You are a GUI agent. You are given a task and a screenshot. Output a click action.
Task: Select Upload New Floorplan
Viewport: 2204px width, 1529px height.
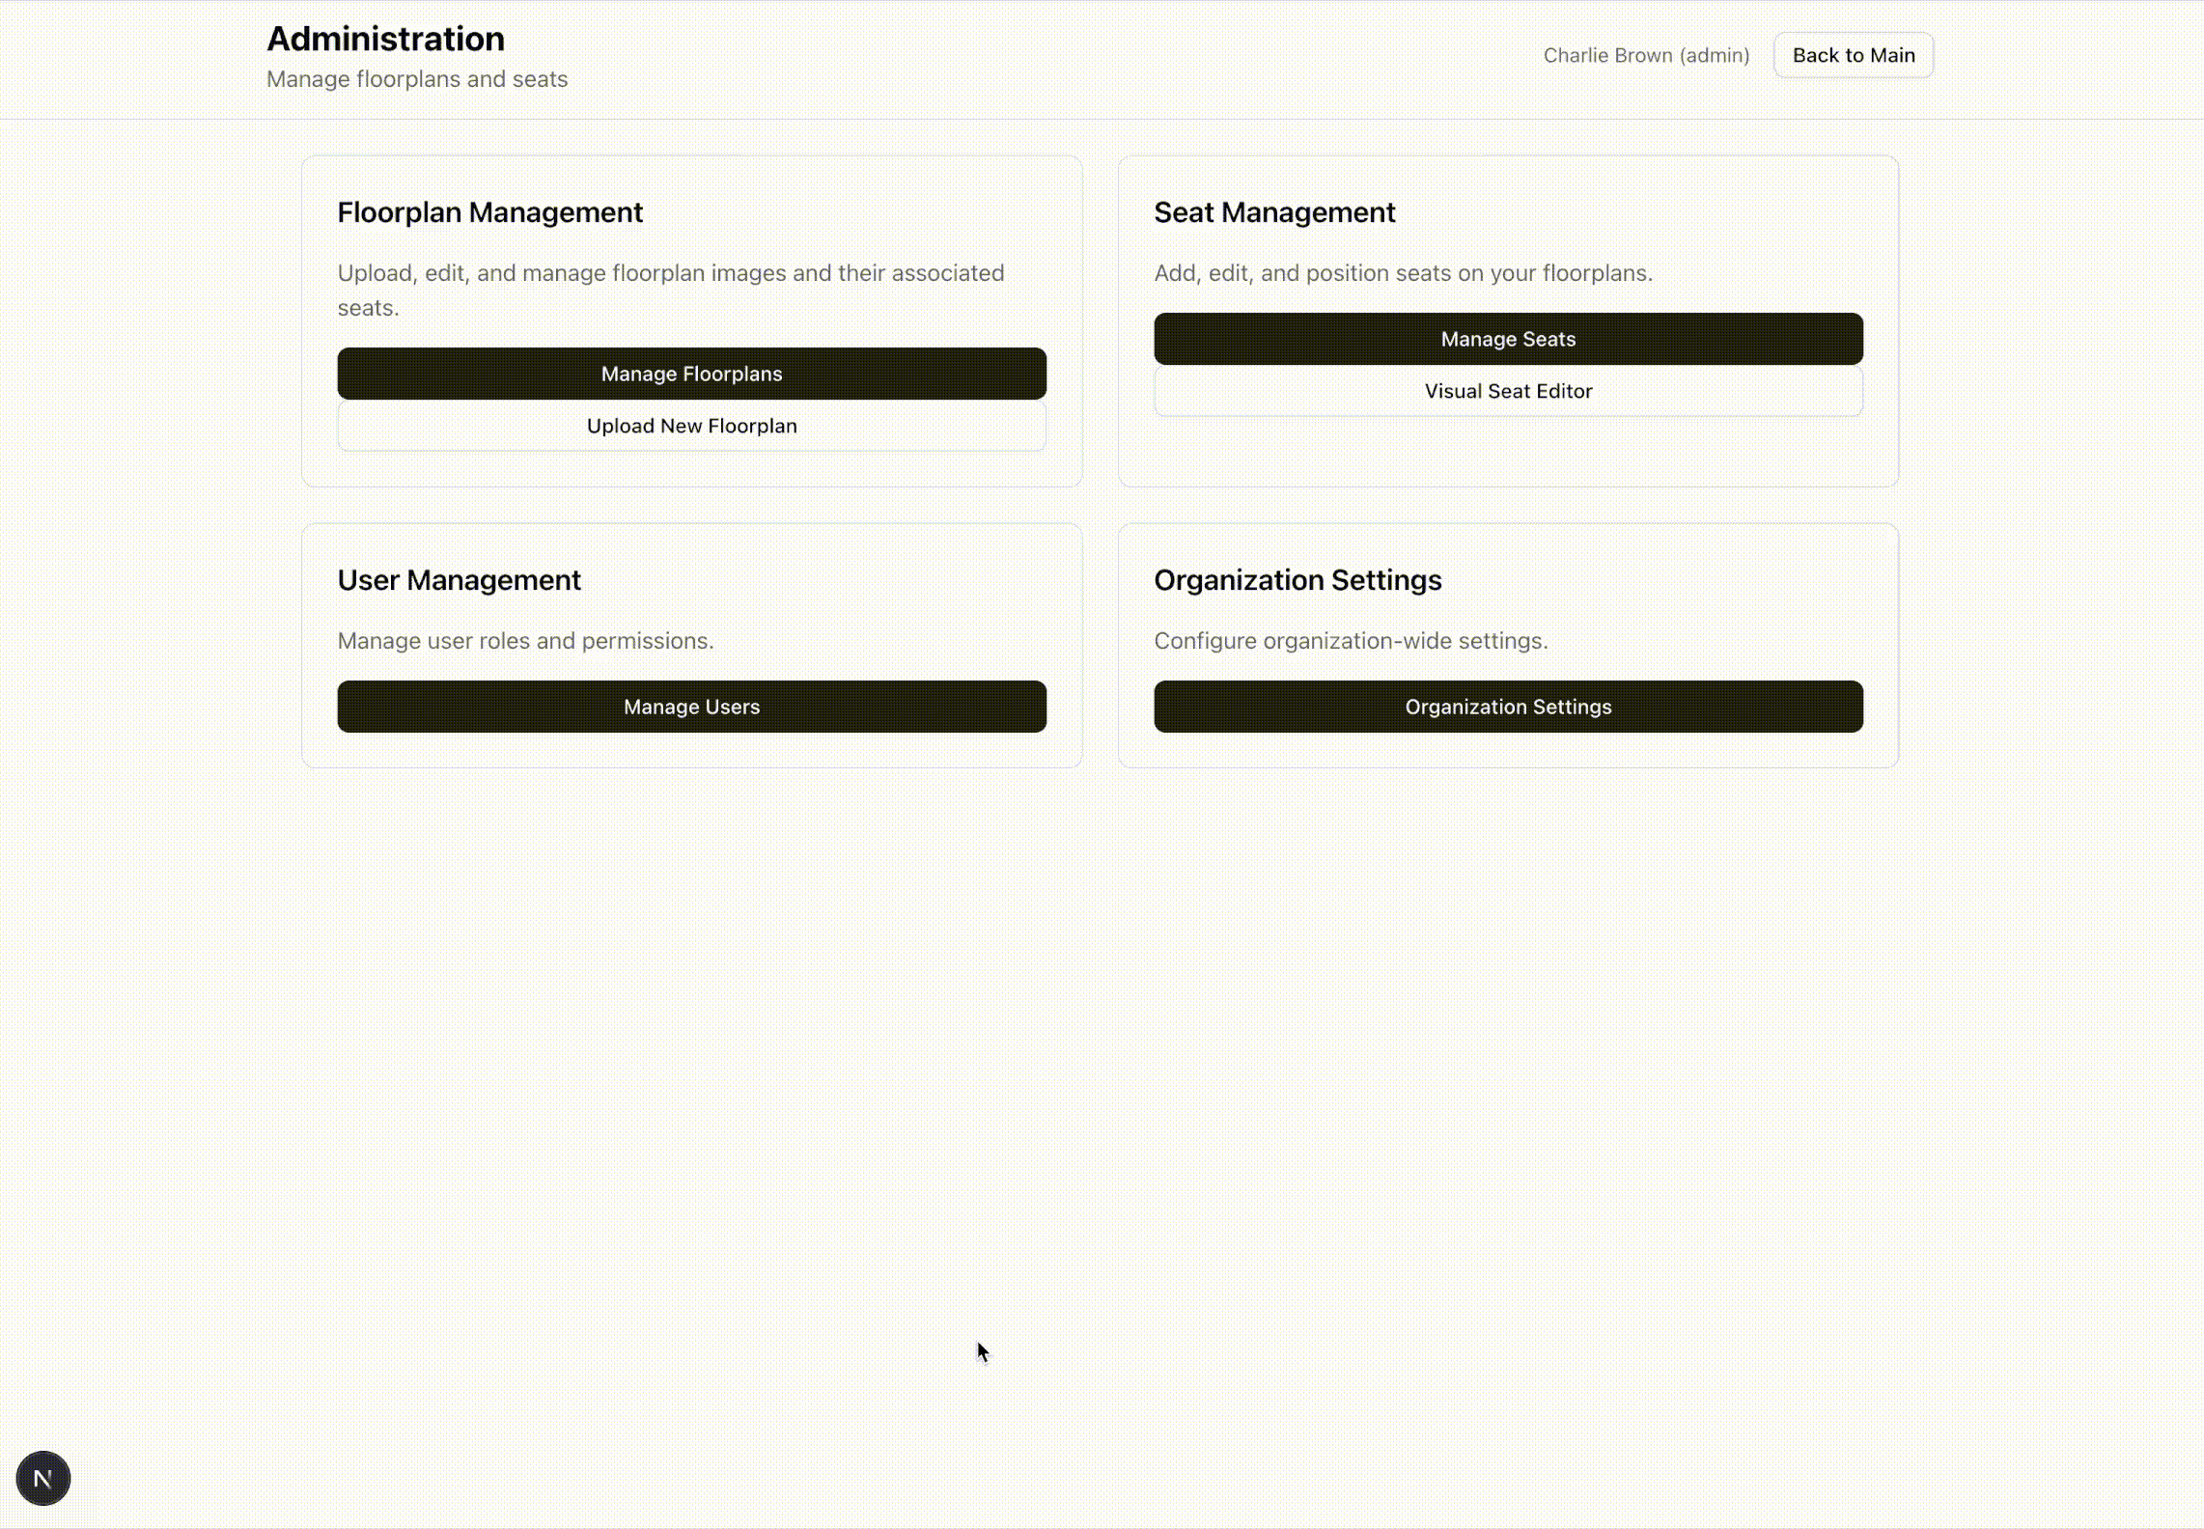(x=691, y=426)
